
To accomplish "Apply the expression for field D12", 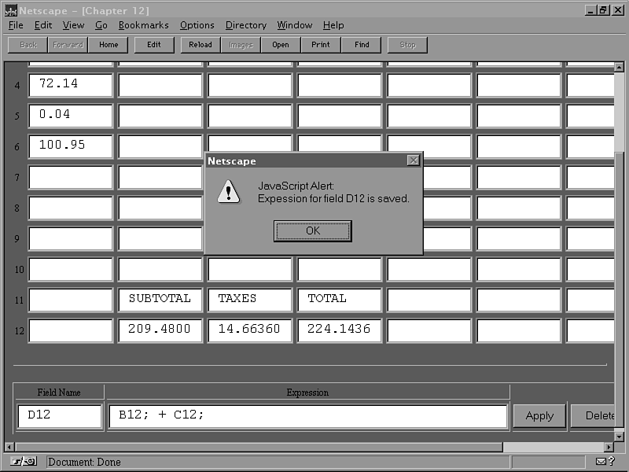I will point(539,416).
